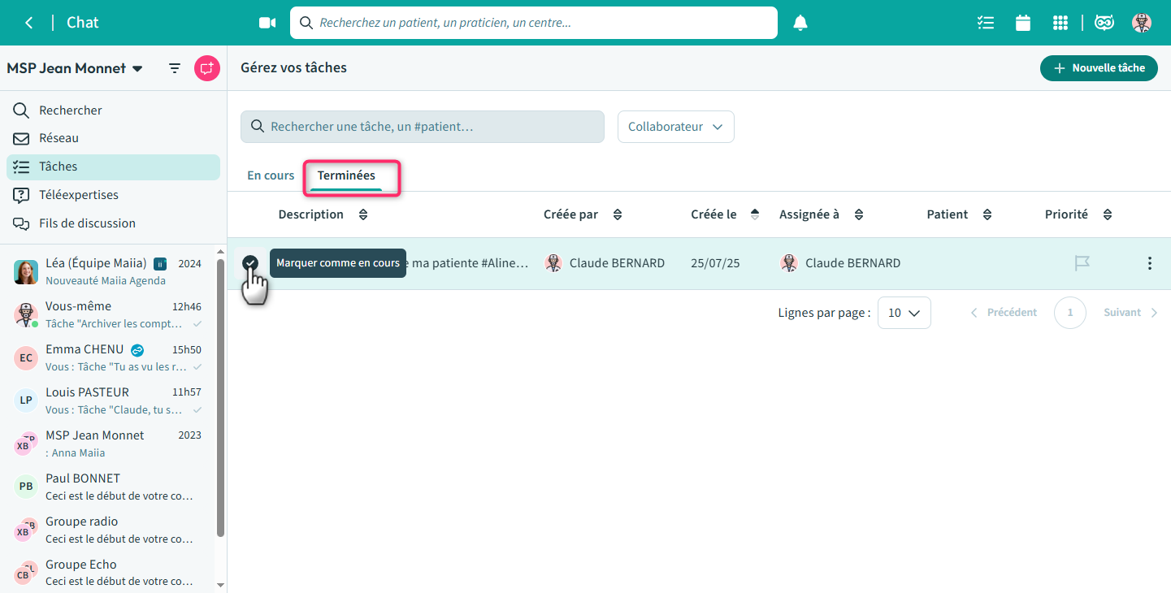Mark the completed task as in progress

pyautogui.click(x=250, y=263)
